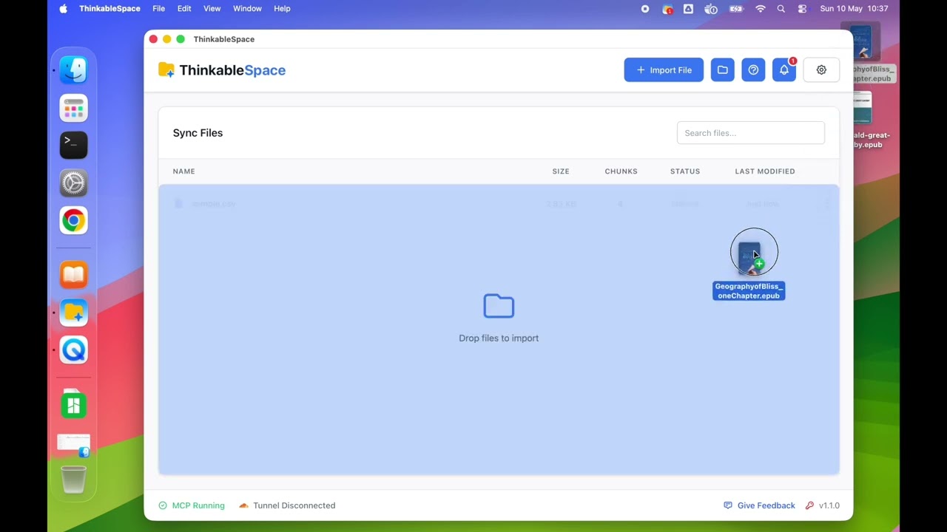Click ThinkableSpace icon in the Dock
Image resolution: width=947 pixels, height=532 pixels.
[74, 313]
